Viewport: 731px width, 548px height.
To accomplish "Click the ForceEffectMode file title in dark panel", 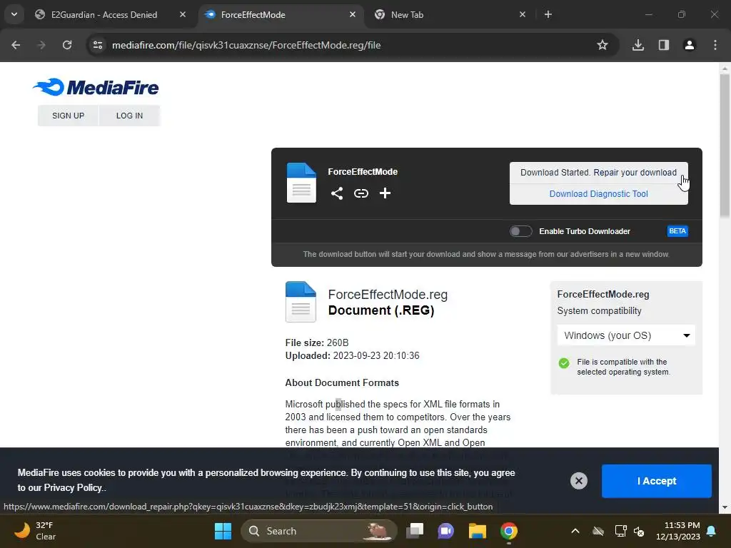I will pyautogui.click(x=363, y=171).
